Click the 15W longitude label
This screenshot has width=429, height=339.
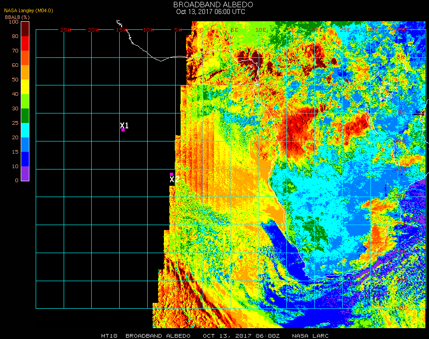121,30
